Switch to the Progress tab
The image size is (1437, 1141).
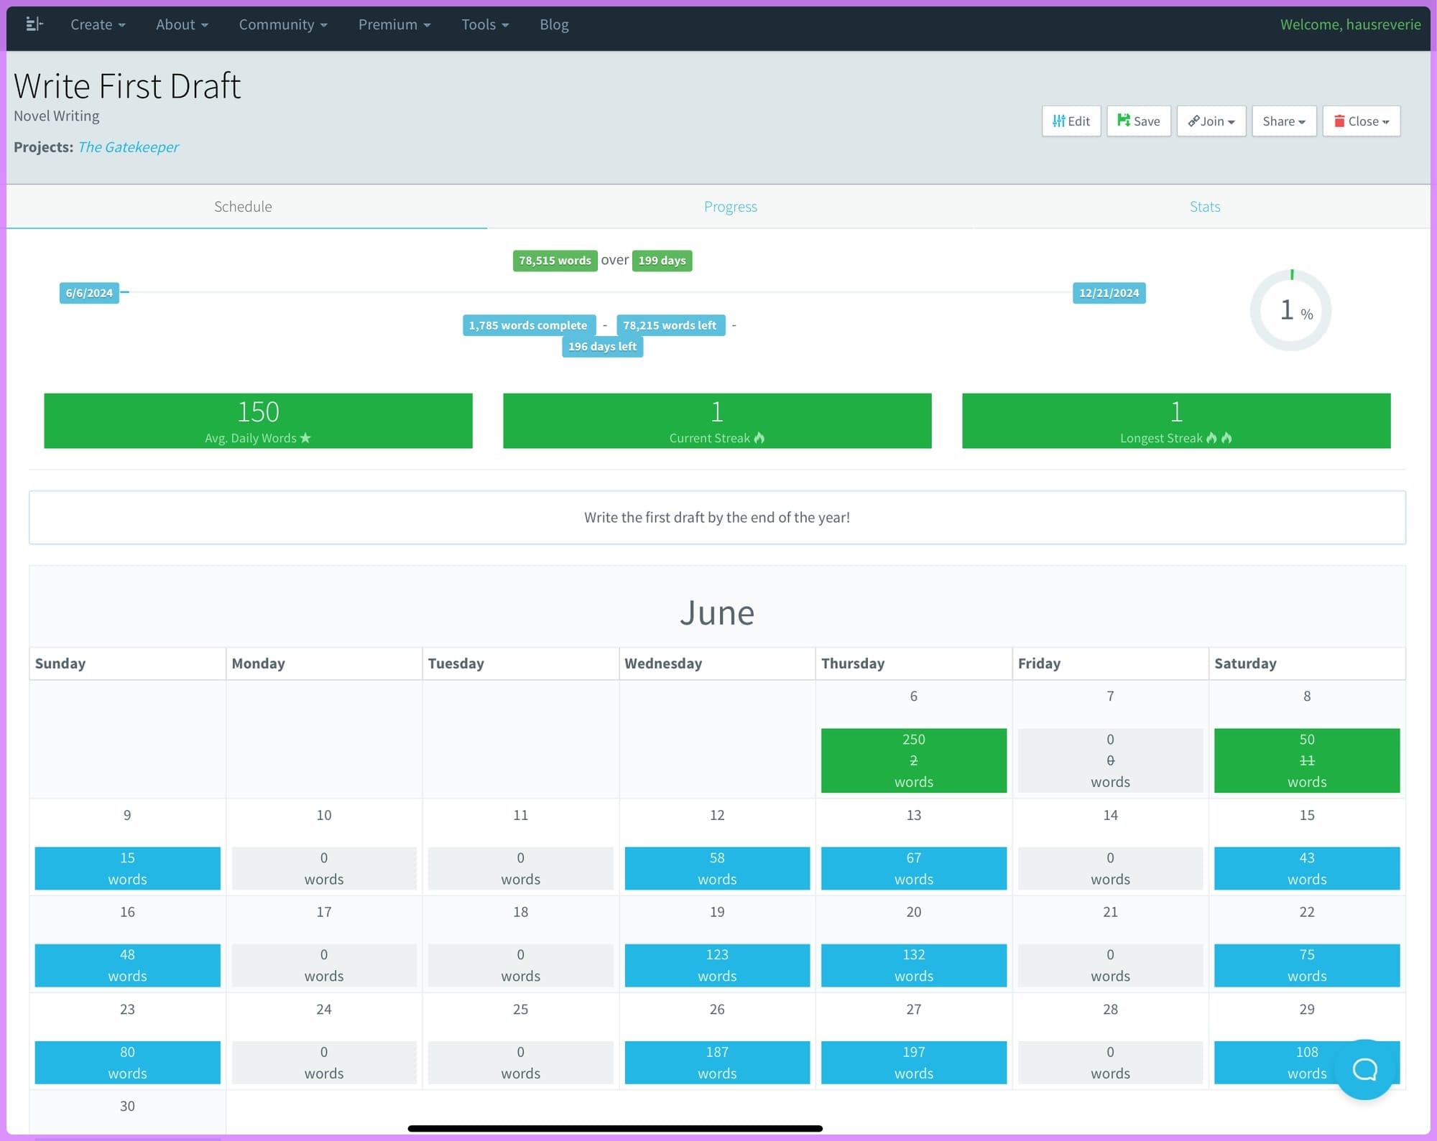(x=730, y=207)
